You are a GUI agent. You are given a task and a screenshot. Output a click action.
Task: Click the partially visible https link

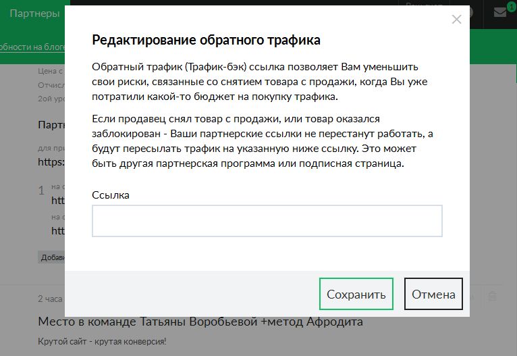pyautogui.click(x=51, y=162)
